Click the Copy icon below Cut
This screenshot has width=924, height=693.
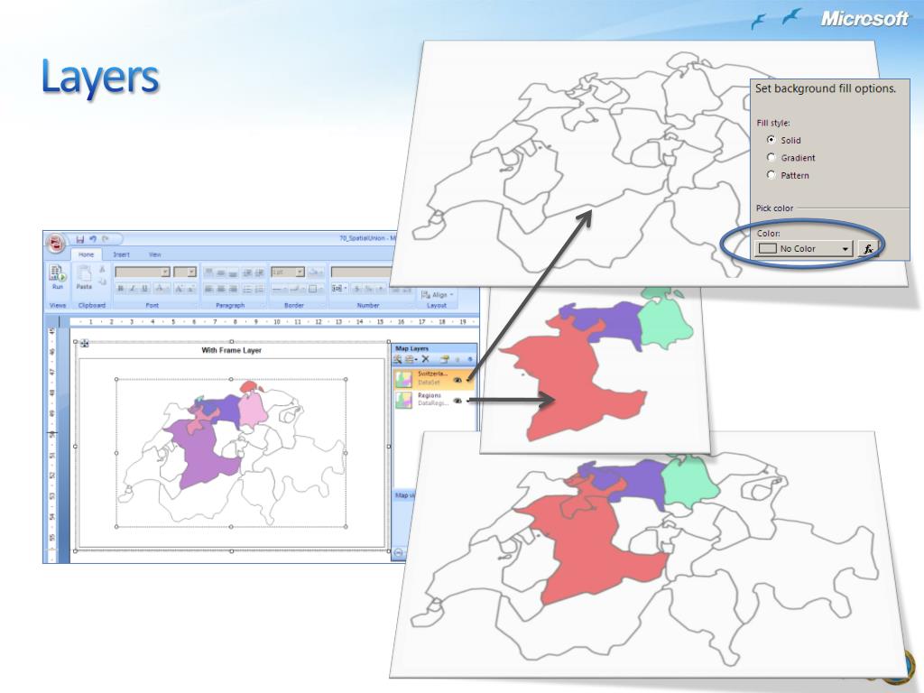coord(102,282)
